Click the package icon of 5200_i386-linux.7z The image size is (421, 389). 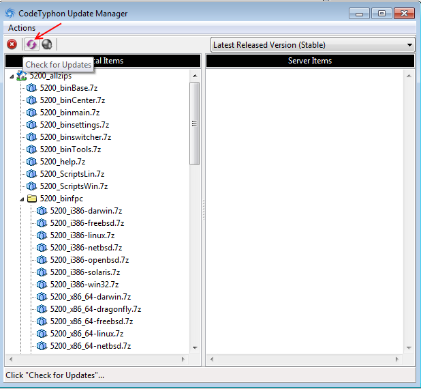click(42, 235)
